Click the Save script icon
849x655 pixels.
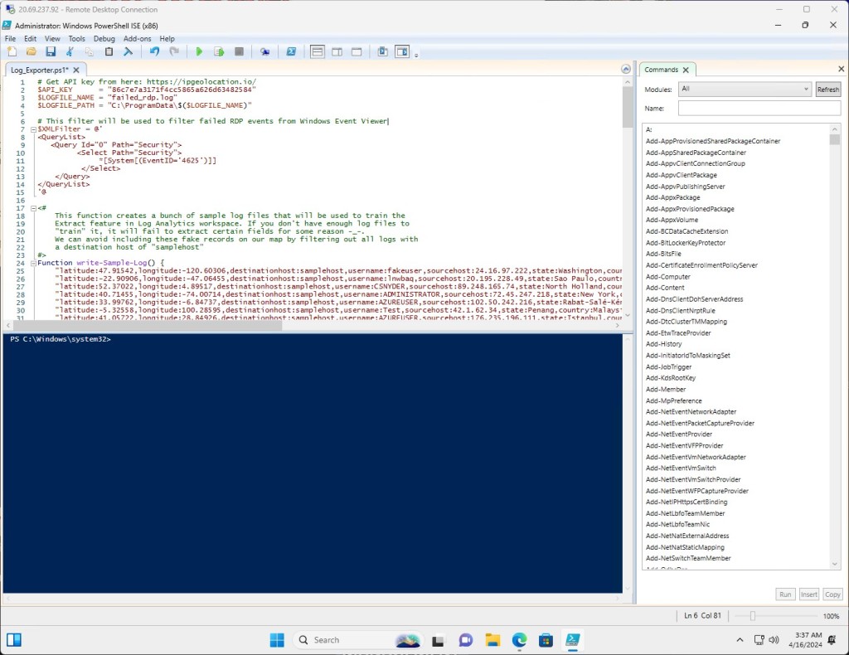(51, 51)
